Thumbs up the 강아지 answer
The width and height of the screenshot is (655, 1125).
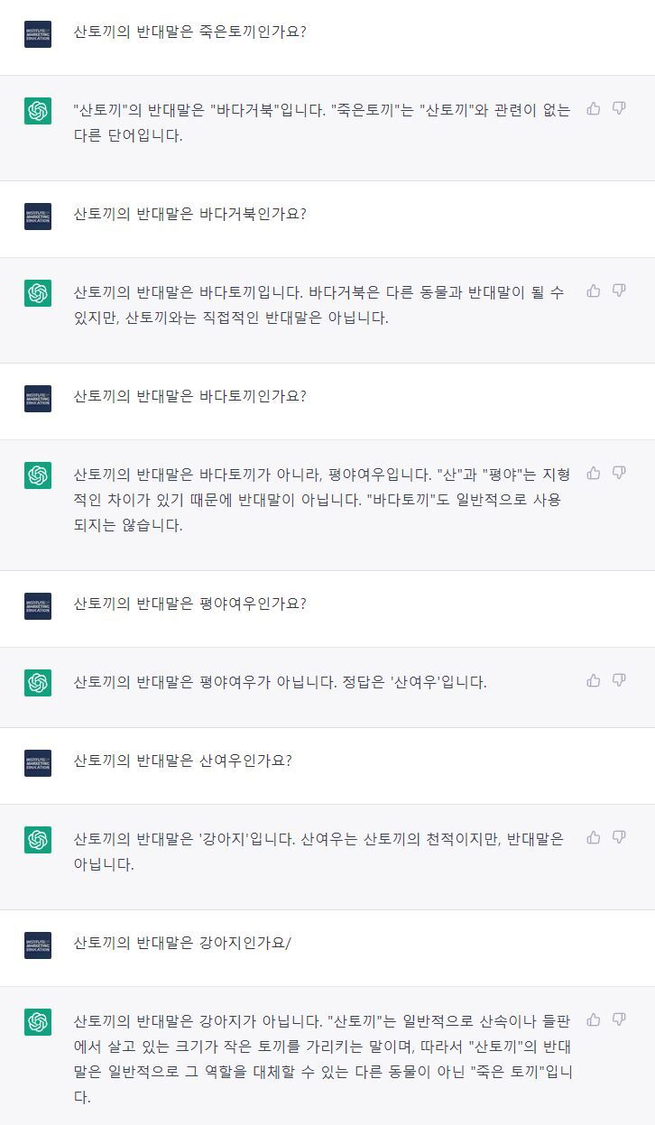coord(594,837)
